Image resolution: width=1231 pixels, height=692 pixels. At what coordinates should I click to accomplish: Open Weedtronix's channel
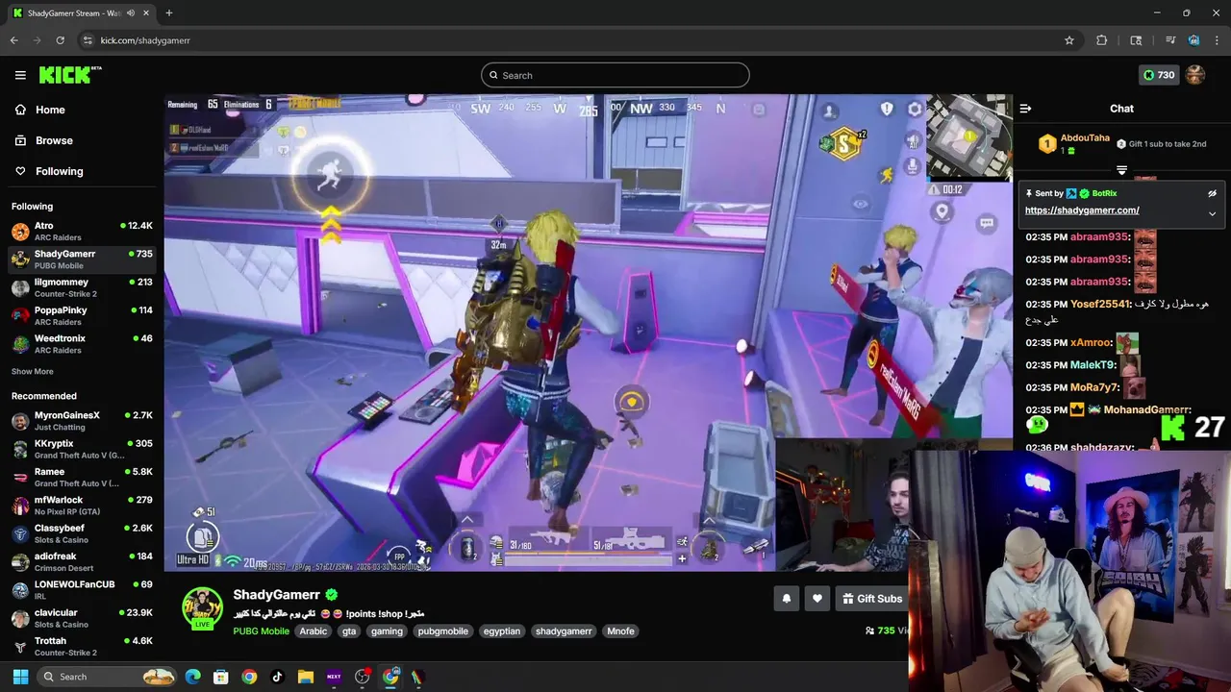[x=82, y=344]
